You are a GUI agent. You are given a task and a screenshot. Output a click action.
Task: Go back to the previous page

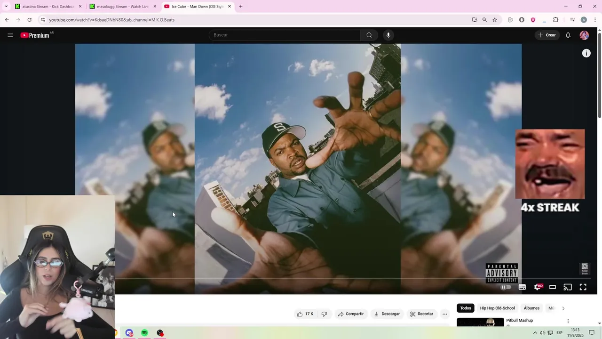click(7, 20)
